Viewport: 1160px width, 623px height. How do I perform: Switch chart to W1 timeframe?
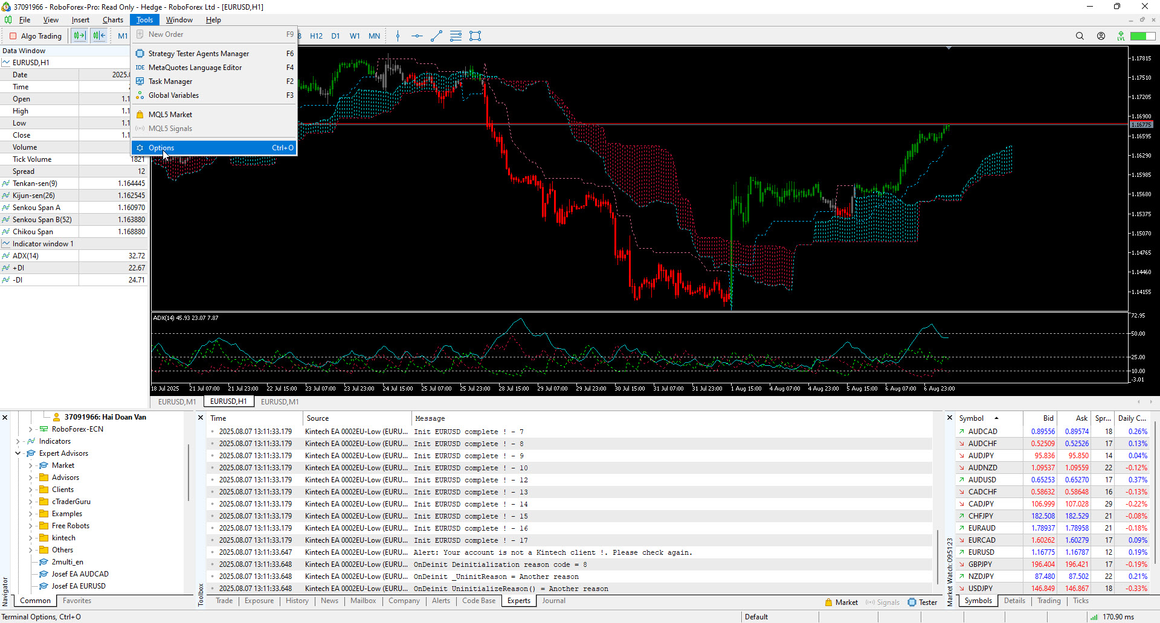pos(355,36)
